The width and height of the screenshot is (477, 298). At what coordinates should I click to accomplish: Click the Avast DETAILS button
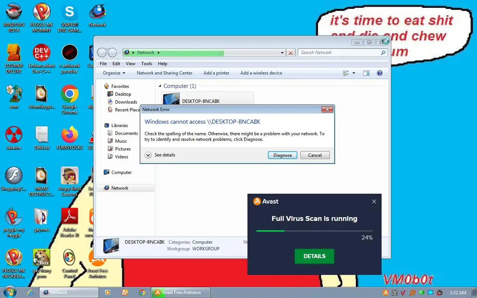coord(315,256)
